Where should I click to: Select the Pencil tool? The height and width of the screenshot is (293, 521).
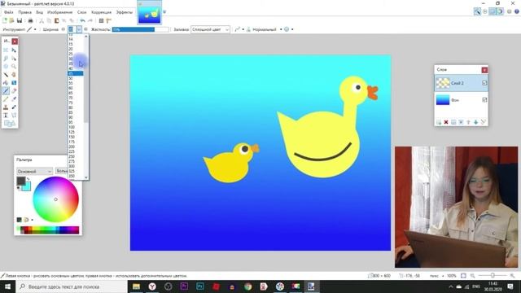pyautogui.click(x=6, y=99)
